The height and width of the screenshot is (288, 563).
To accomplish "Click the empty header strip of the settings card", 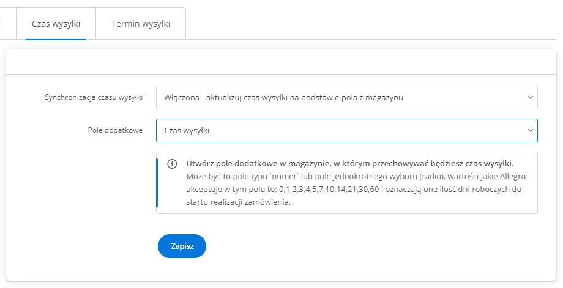I will tap(281, 62).
